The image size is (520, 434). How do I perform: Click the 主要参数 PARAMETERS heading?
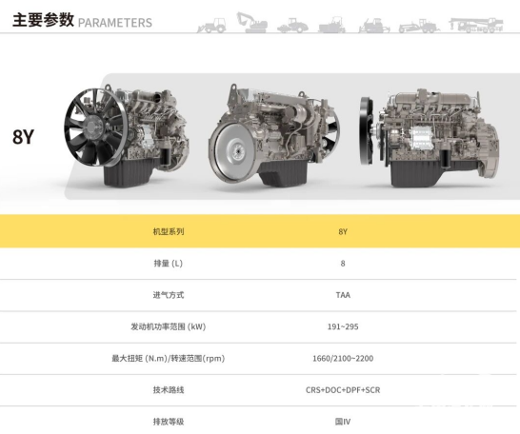coord(82,20)
